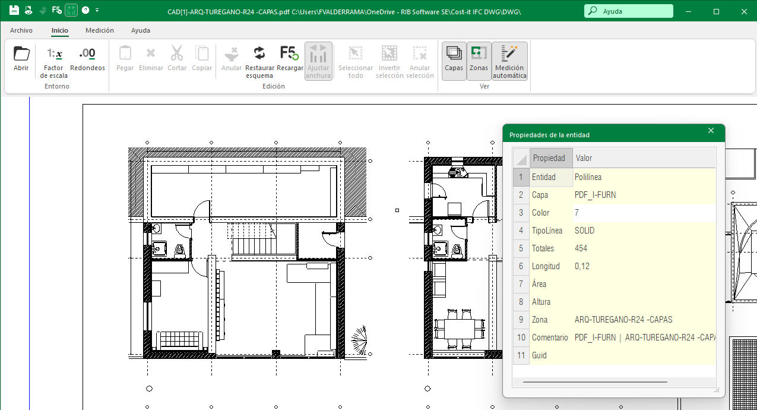This screenshot has height=410, width=757.
Task: Toggle the Capas layers panel
Action: 454,61
